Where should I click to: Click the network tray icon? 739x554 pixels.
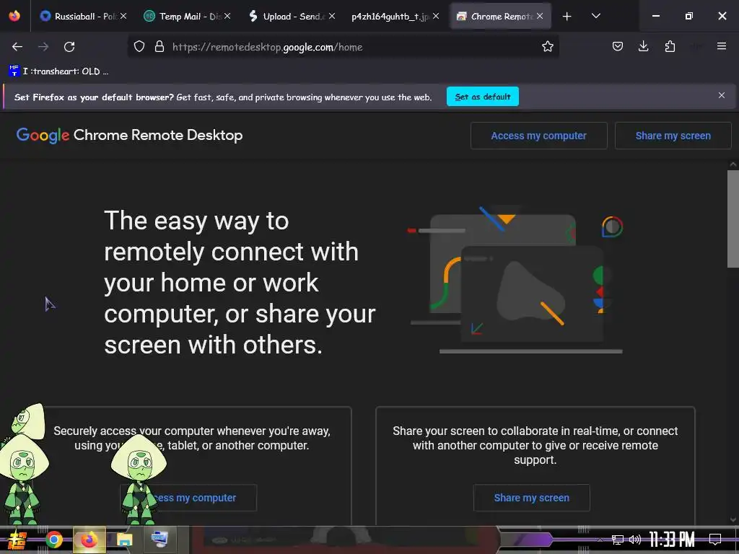618,540
